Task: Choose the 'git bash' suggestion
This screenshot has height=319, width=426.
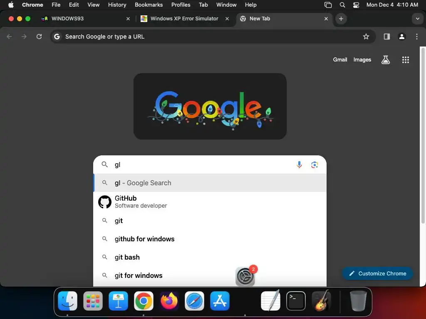Action: pyautogui.click(x=210, y=257)
